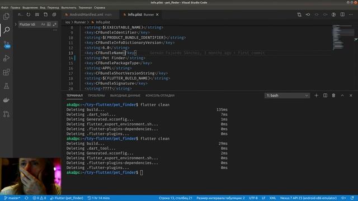Open Run and Debug view

coord(6,58)
